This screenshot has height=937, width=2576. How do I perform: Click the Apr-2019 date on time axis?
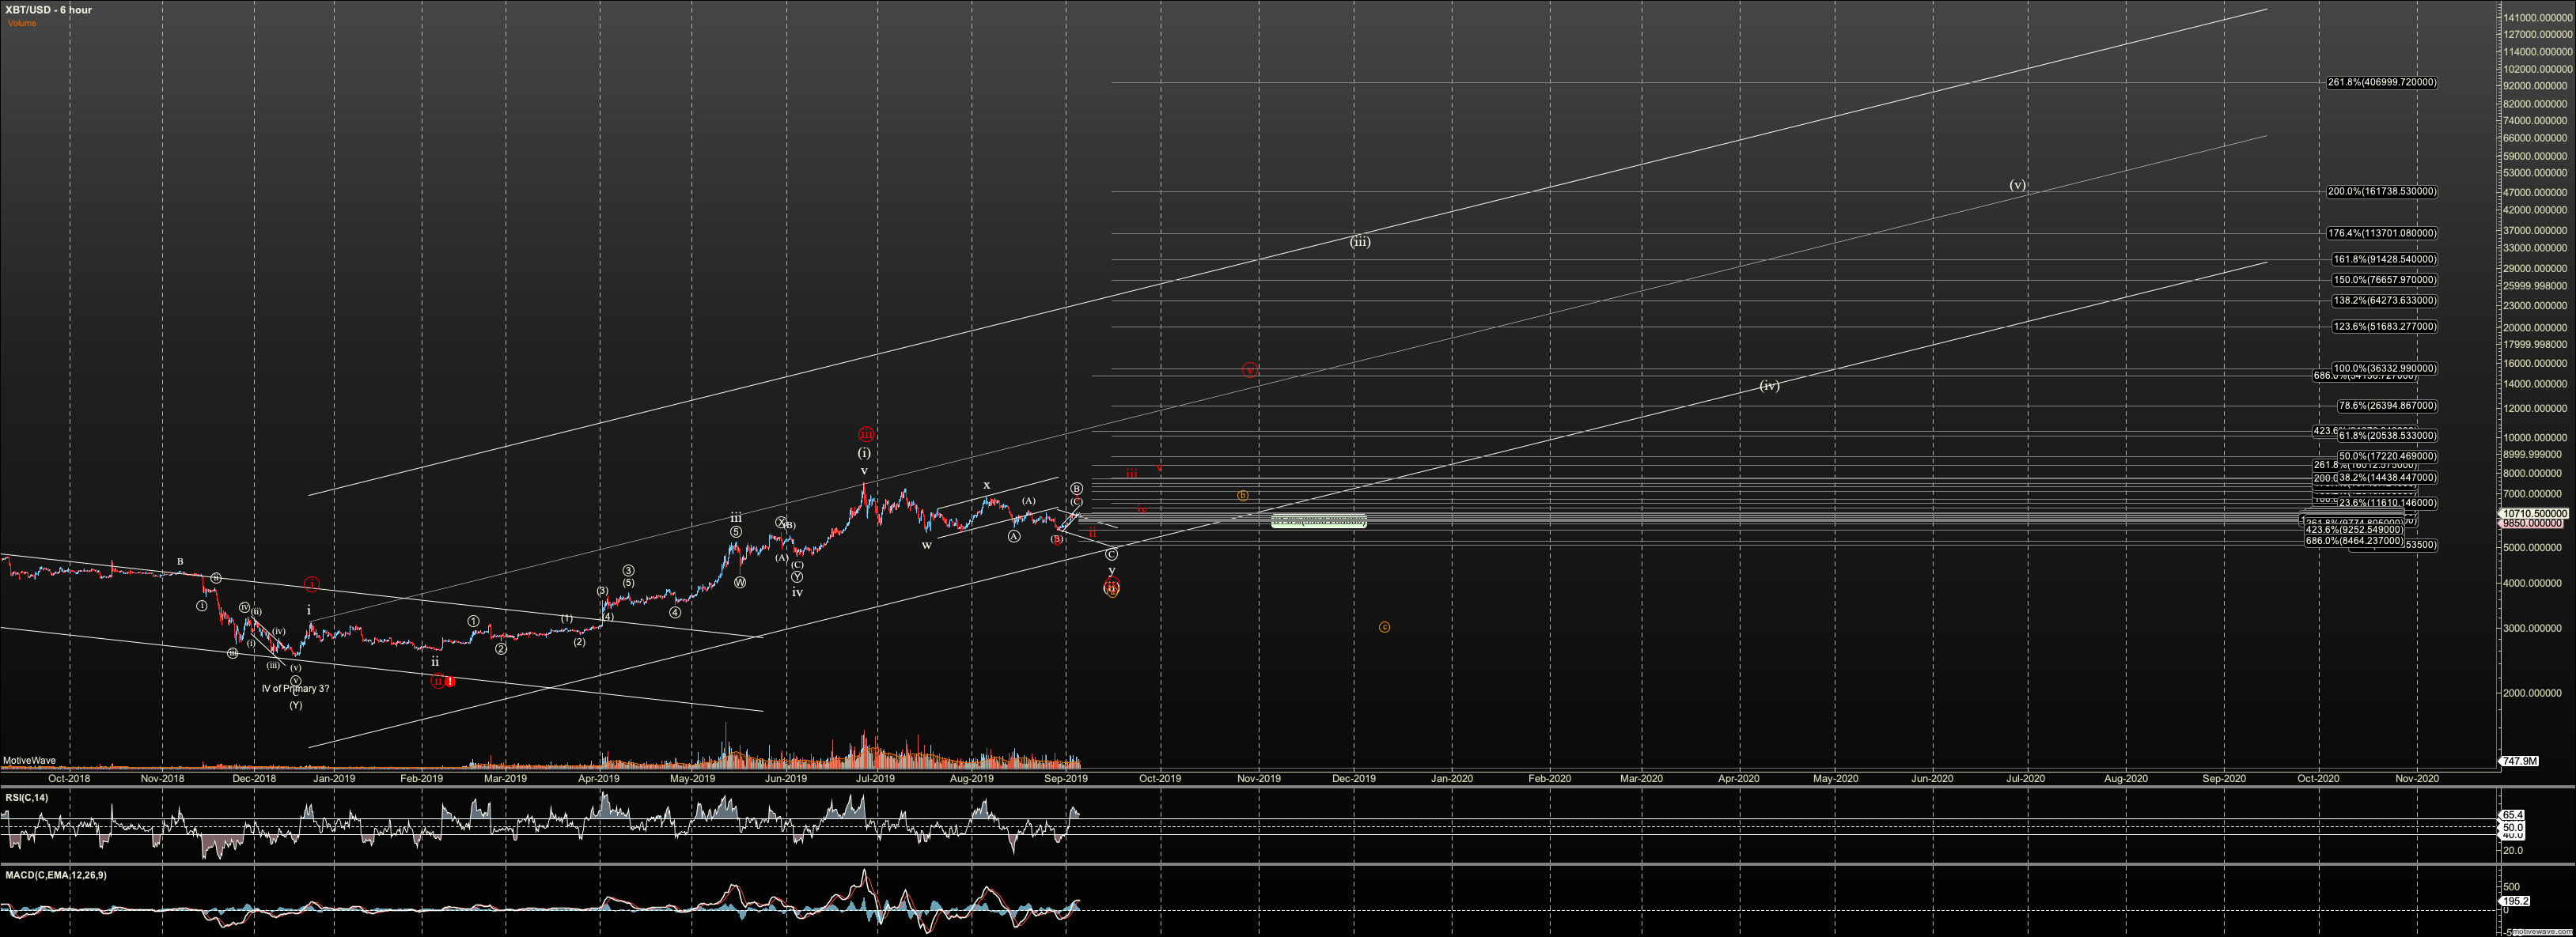[598, 779]
